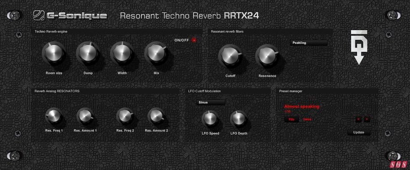
Task: Go to next preset with right arrow
Action: point(367,119)
